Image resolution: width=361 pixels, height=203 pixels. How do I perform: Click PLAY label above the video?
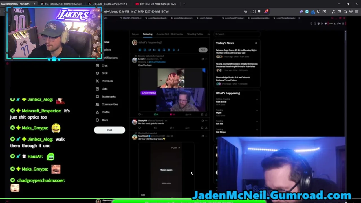coord(175,148)
